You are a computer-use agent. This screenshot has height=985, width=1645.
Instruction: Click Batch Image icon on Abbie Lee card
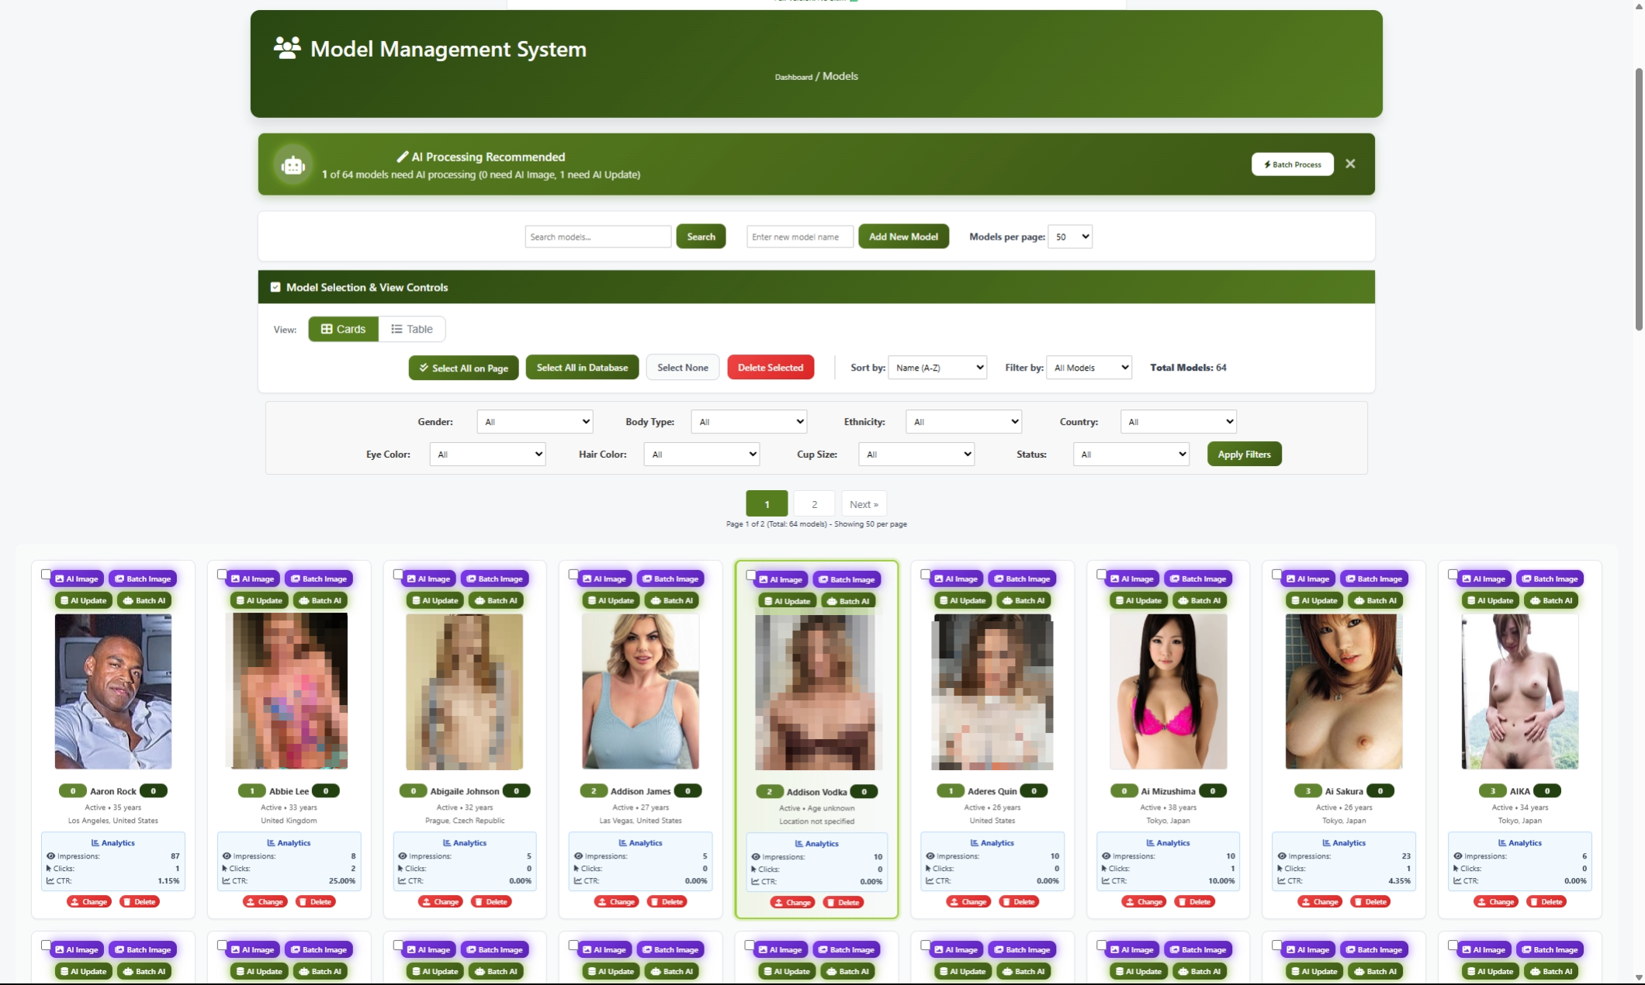(x=296, y=579)
